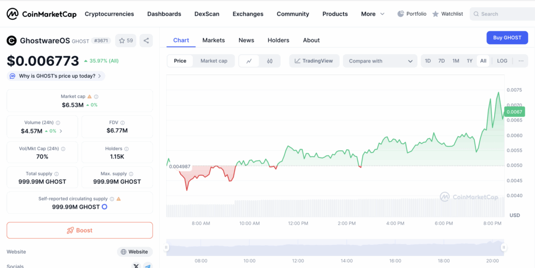Click the Buy GHOST button

pos(507,38)
